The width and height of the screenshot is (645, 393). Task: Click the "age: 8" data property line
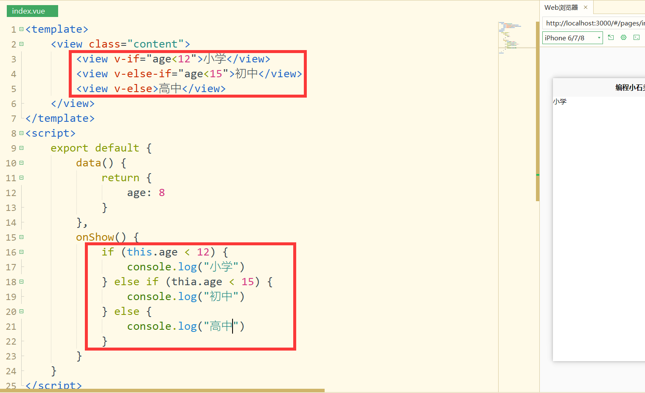pos(146,193)
